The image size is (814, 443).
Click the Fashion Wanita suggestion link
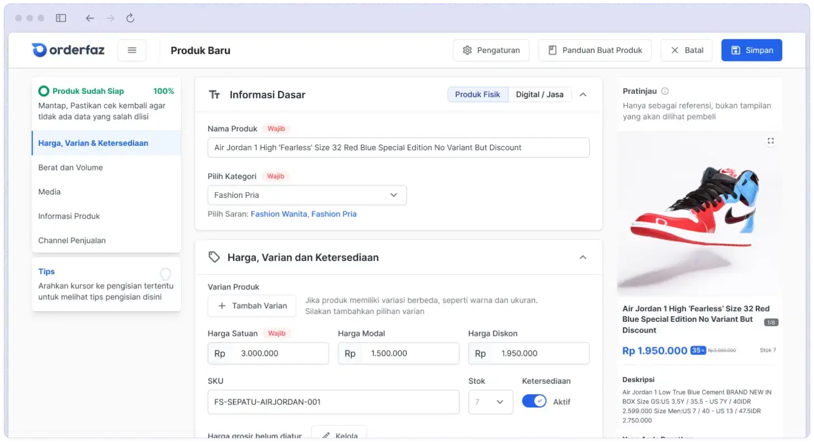coord(279,214)
